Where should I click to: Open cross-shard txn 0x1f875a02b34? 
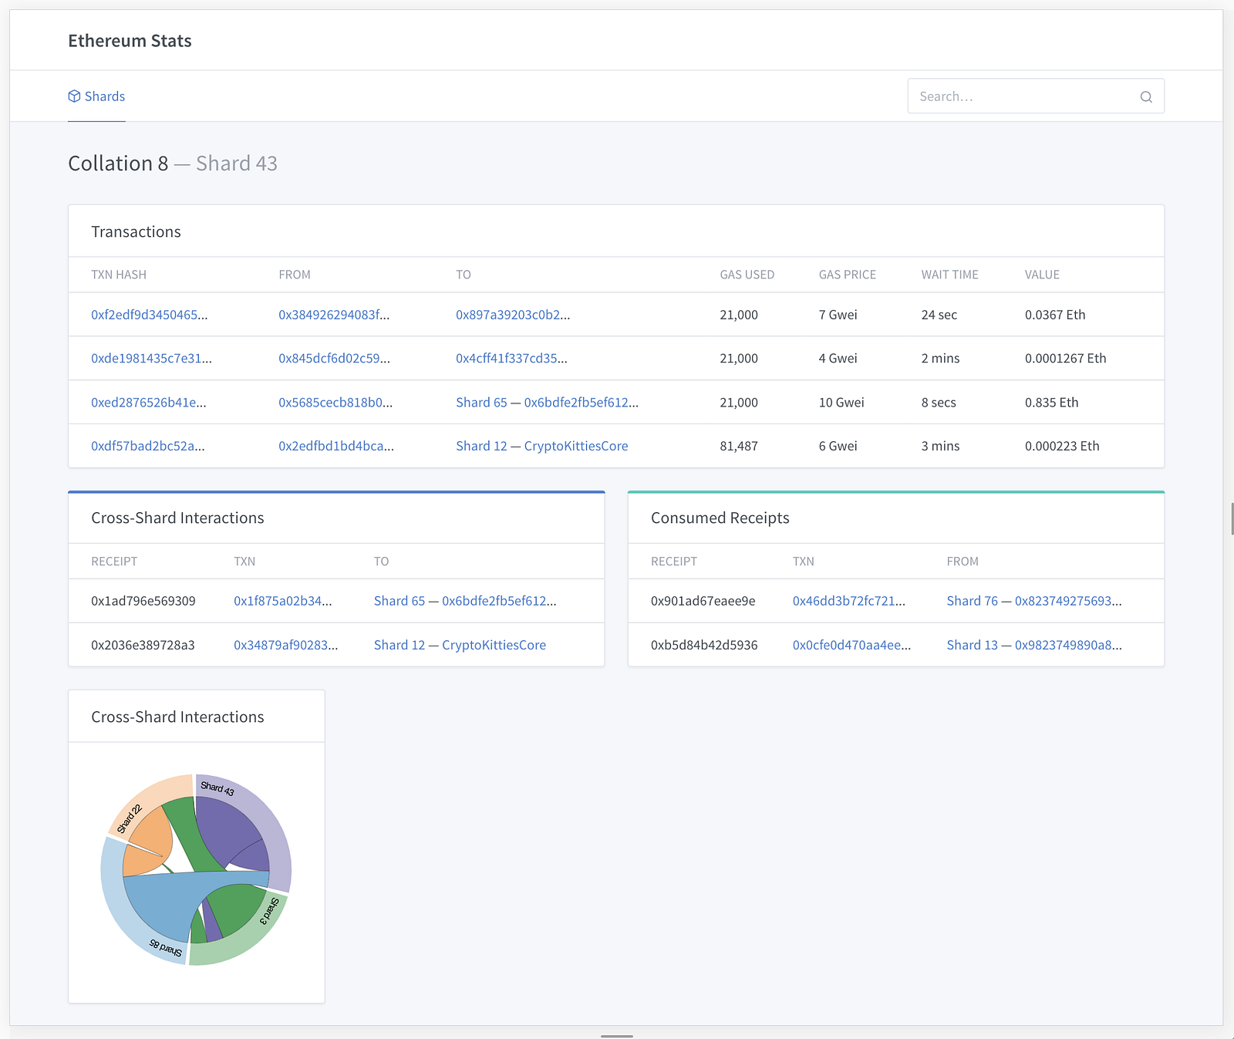(x=283, y=601)
